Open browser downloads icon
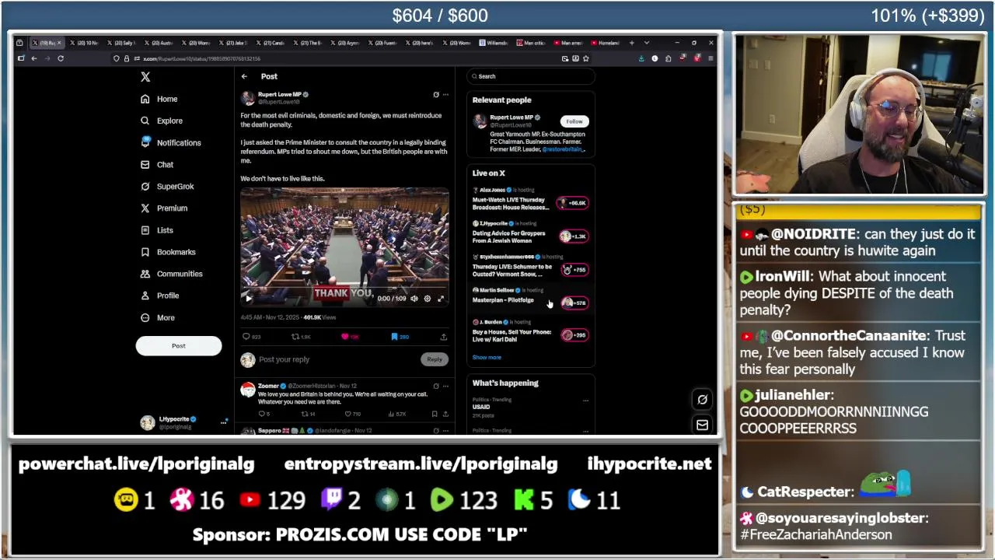This screenshot has width=995, height=560. pyautogui.click(x=641, y=58)
